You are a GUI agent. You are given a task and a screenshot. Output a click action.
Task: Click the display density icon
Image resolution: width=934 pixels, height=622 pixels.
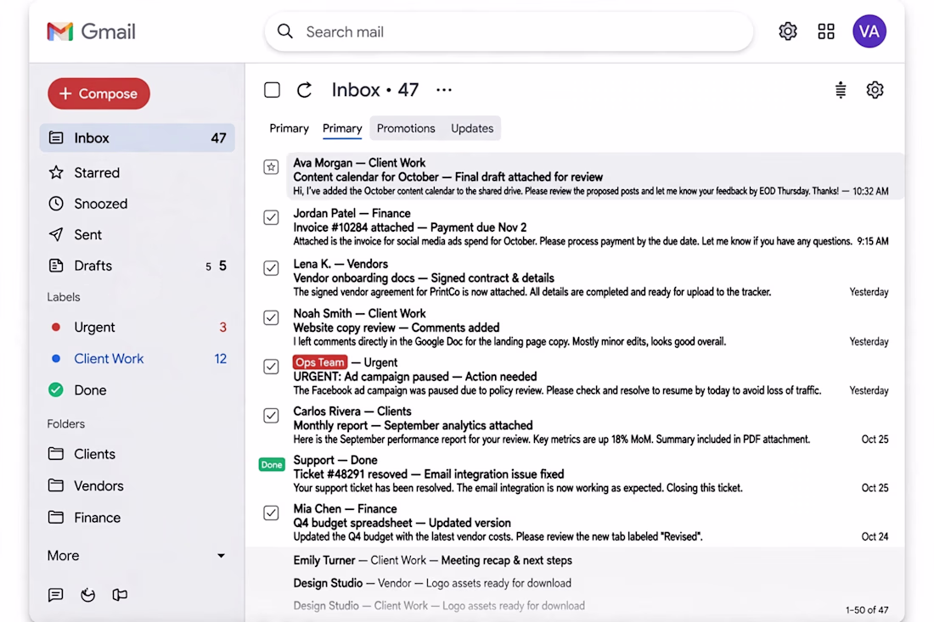(x=841, y=90)
